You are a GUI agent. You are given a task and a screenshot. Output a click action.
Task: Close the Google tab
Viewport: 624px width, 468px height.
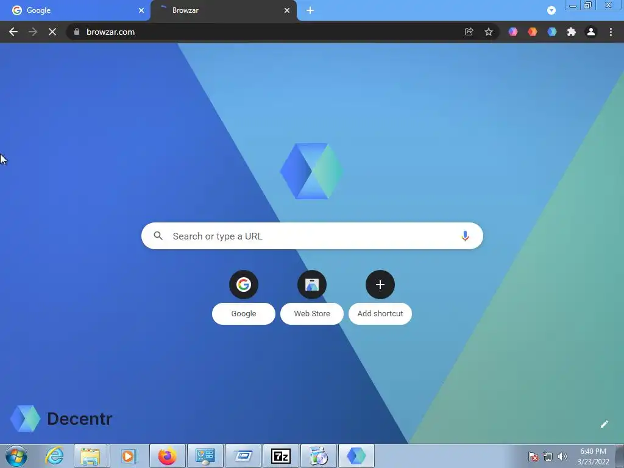pos(141,10)
